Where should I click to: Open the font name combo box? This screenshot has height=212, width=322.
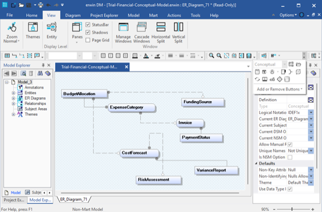65,56
